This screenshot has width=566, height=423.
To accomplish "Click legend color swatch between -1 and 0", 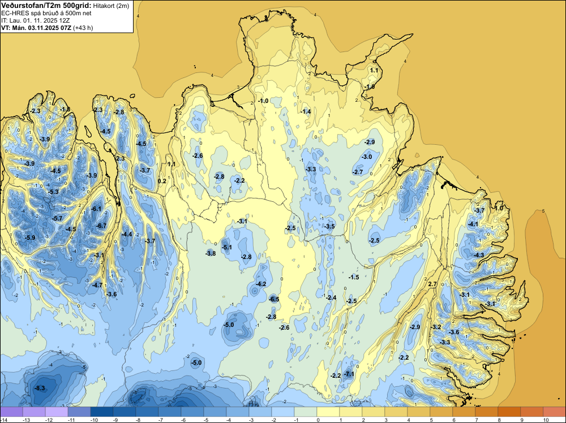I will [306, 412].
